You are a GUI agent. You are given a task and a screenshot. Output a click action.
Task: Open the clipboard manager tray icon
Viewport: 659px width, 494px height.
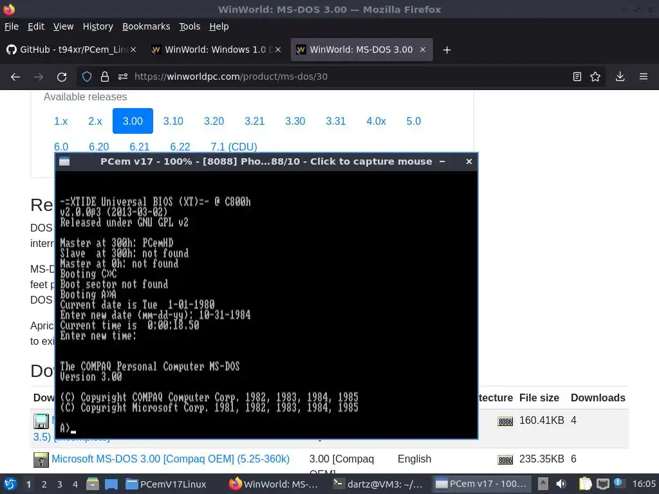pyautogui.click(x=585, y=484)
